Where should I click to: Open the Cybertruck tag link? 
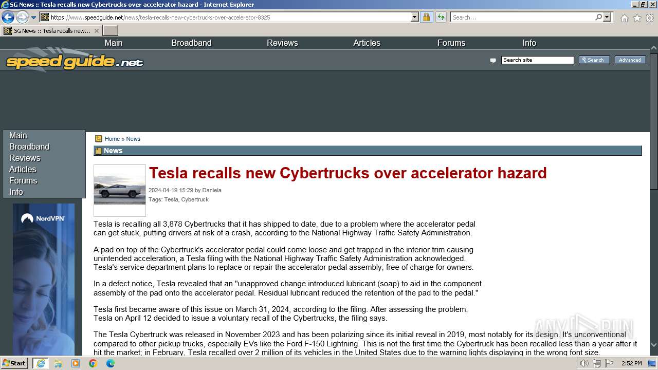(195, 199)
